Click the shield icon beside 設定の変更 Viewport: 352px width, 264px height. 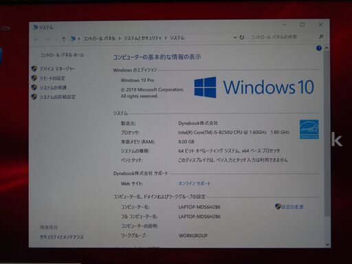[278, 206]
